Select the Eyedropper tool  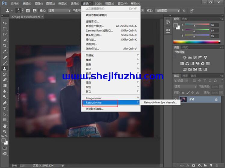tap(5, 51)
